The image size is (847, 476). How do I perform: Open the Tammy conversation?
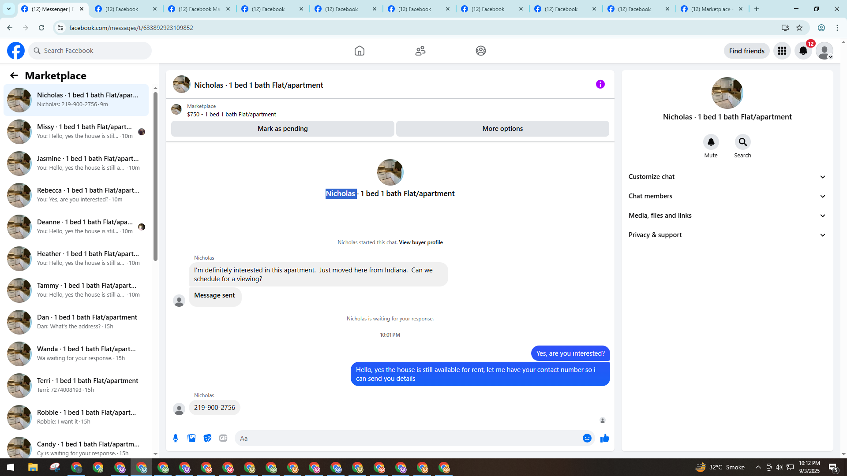[76, 290]
